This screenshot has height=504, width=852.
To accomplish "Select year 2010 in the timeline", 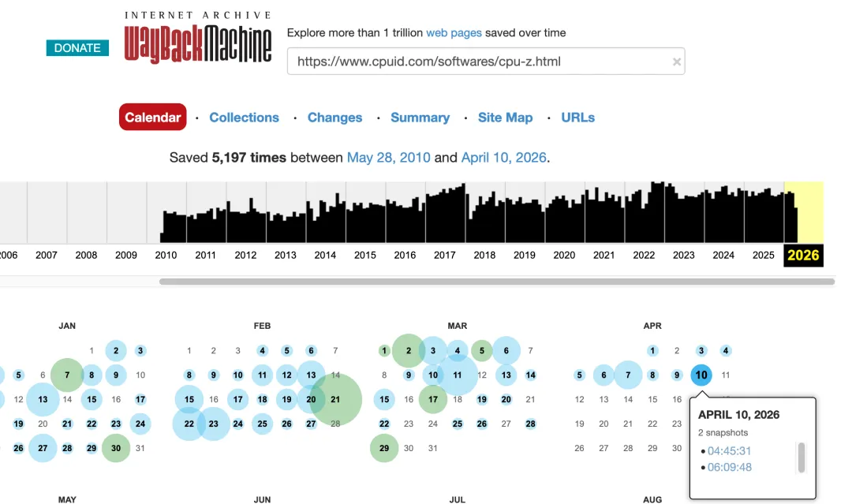I will pyautogui.click(x=166, y=256).
